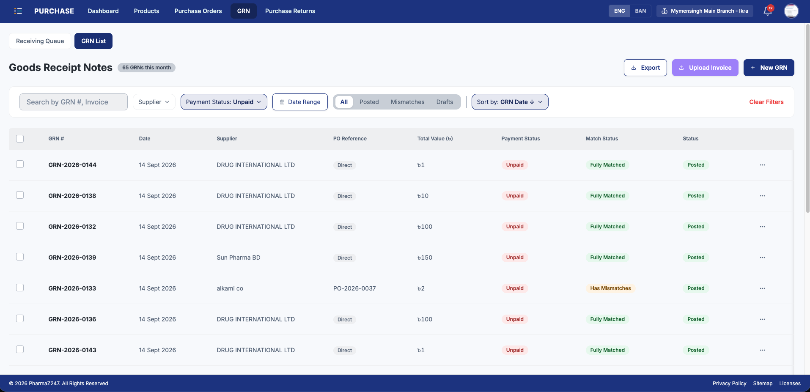Open the GRN List tab
Viewport: 810px width, 392px height.
93,41
